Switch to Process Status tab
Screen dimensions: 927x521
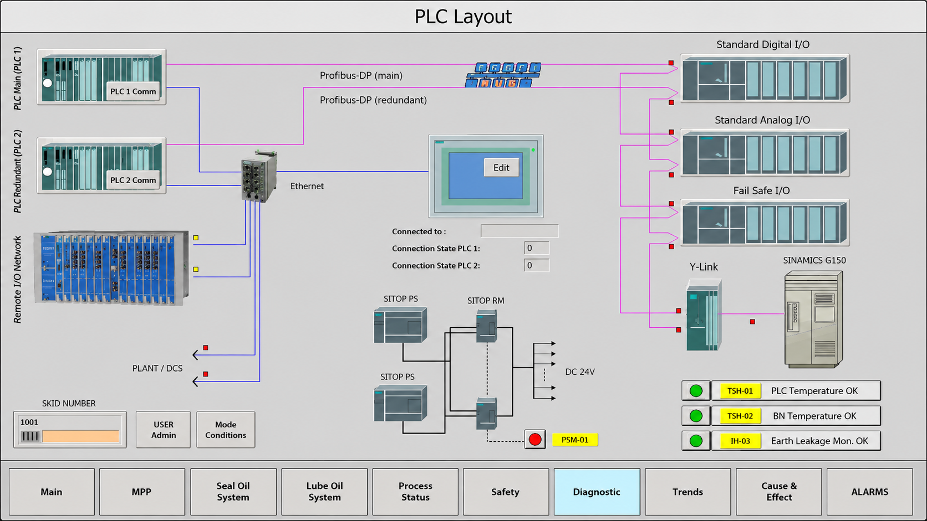(415, 492)
